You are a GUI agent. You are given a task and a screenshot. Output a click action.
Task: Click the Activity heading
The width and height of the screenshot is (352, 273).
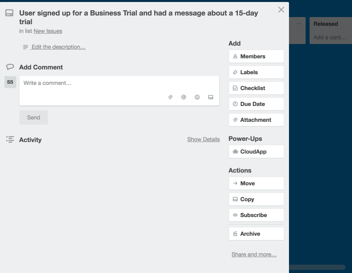click(x=30, y=140)
